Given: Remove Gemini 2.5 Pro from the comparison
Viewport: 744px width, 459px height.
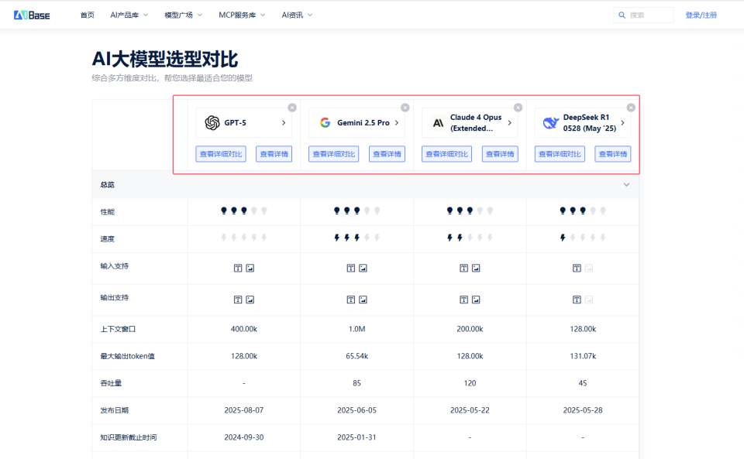Looking at the screenshot, I should coord(405,108).
